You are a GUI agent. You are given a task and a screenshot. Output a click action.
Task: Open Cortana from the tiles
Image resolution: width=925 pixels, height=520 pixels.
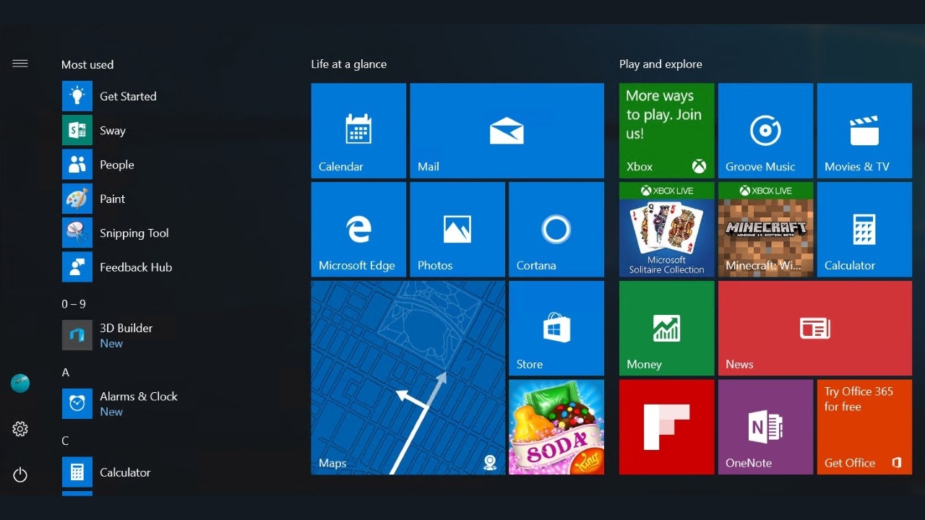point(556,229)
